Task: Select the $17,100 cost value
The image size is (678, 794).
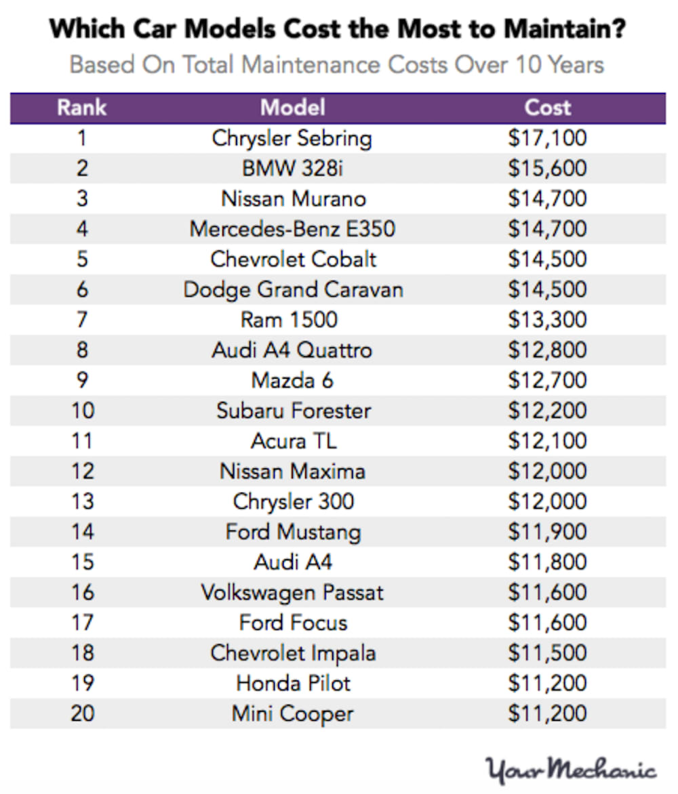Action: pos(547,139)
